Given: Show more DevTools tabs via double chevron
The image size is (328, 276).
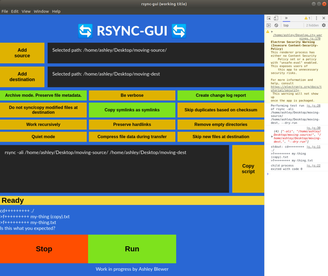Looking at the screenshot, I should [x=286, y=18].
